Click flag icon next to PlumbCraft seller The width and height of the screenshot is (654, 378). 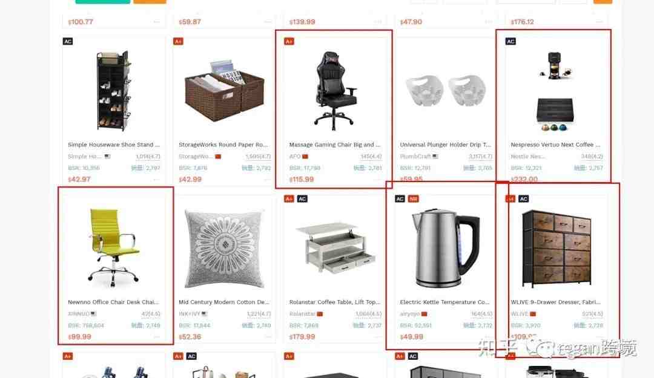(435, 156)
